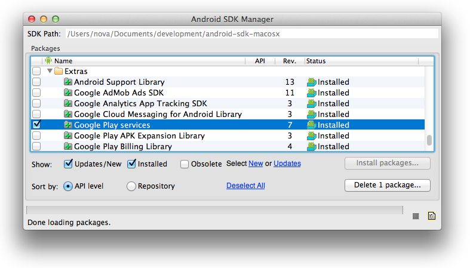Click the Android robot icon in Name header

[48, 61]
